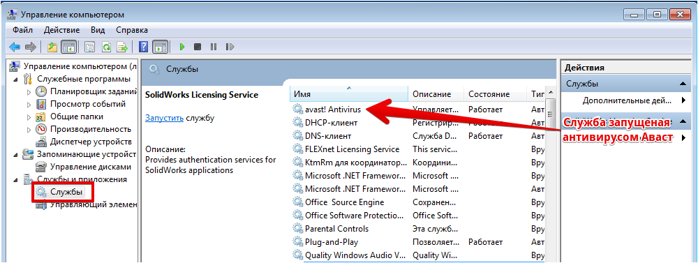The height and width of the screenshot is (263, 698).
Task: Refresh the services list
Action: pos(106,47)
